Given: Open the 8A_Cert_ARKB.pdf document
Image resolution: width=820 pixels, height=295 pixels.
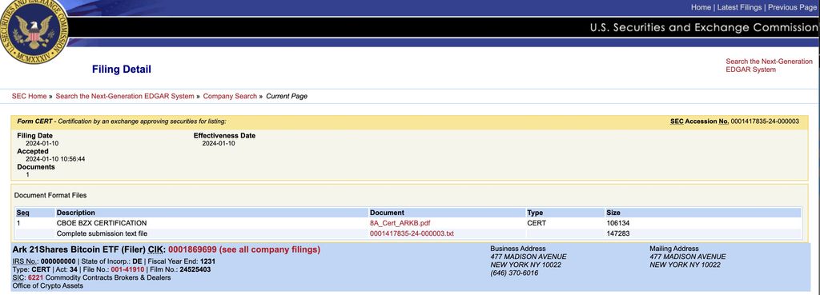Looking at the screenshot, I should coord(400,223).
